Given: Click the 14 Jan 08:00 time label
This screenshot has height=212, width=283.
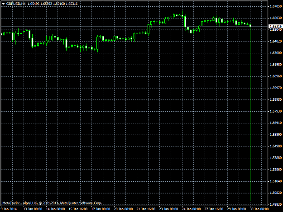Looking at the screenshot, I should tap(55, 209).
